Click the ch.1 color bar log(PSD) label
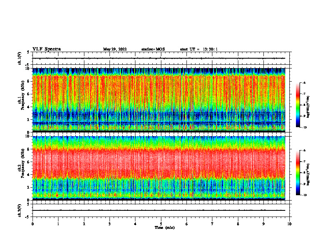The image size is (326, 251). [308, 107]
